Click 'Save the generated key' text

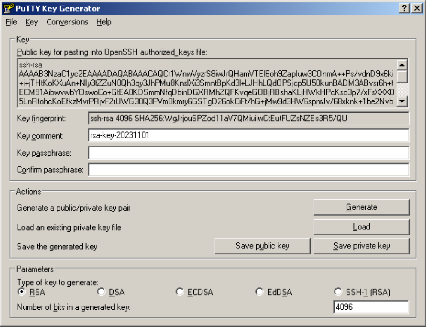[x=57, y=247]
